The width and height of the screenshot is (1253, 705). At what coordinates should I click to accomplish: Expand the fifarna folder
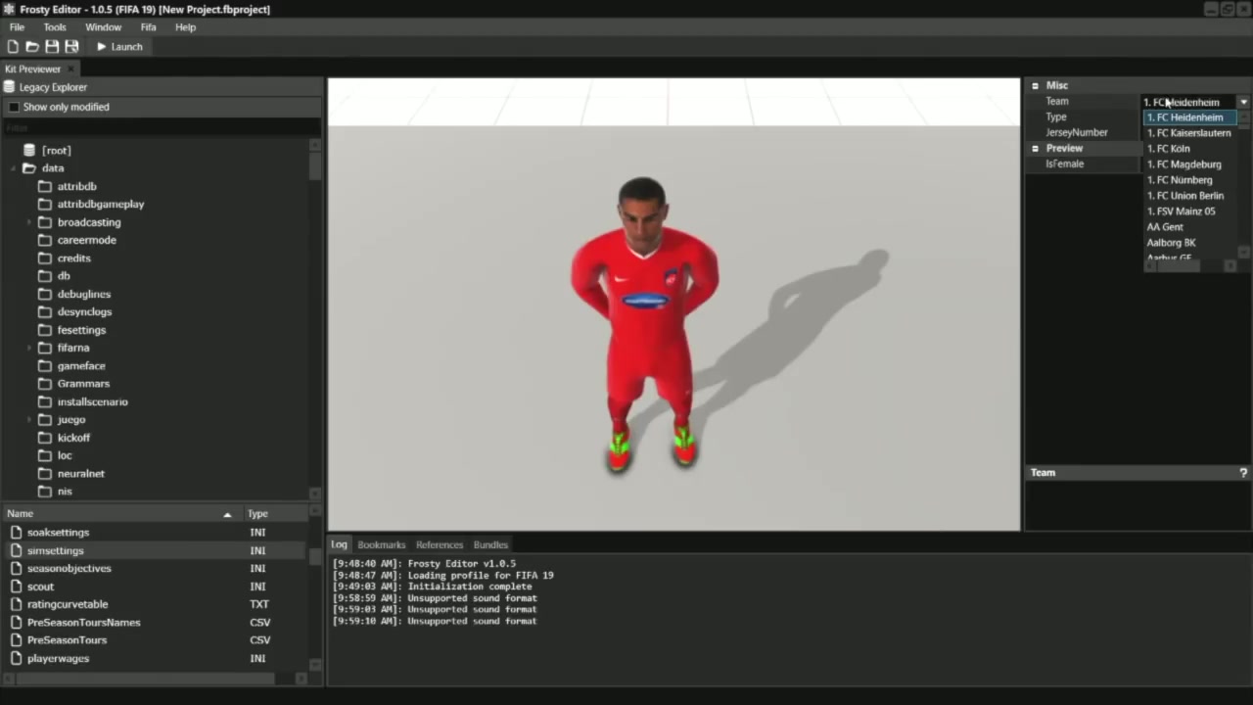tap(30, 348)
